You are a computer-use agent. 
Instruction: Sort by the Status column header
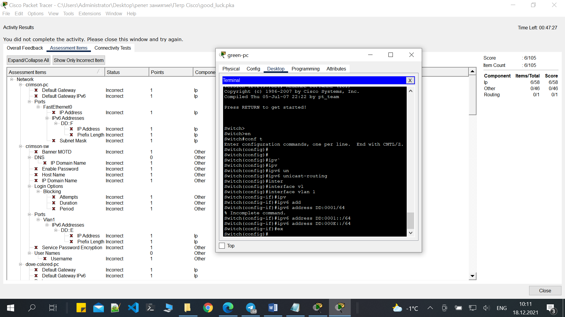[x=127, y=72]
